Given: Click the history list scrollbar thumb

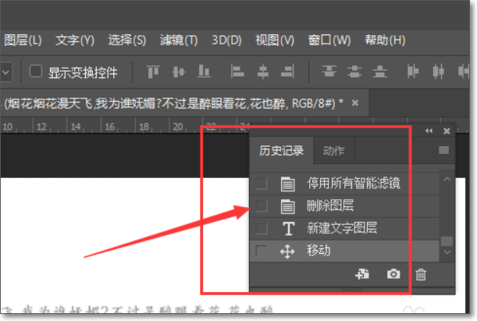Looking at the screenshot, I should pos(447,241).
